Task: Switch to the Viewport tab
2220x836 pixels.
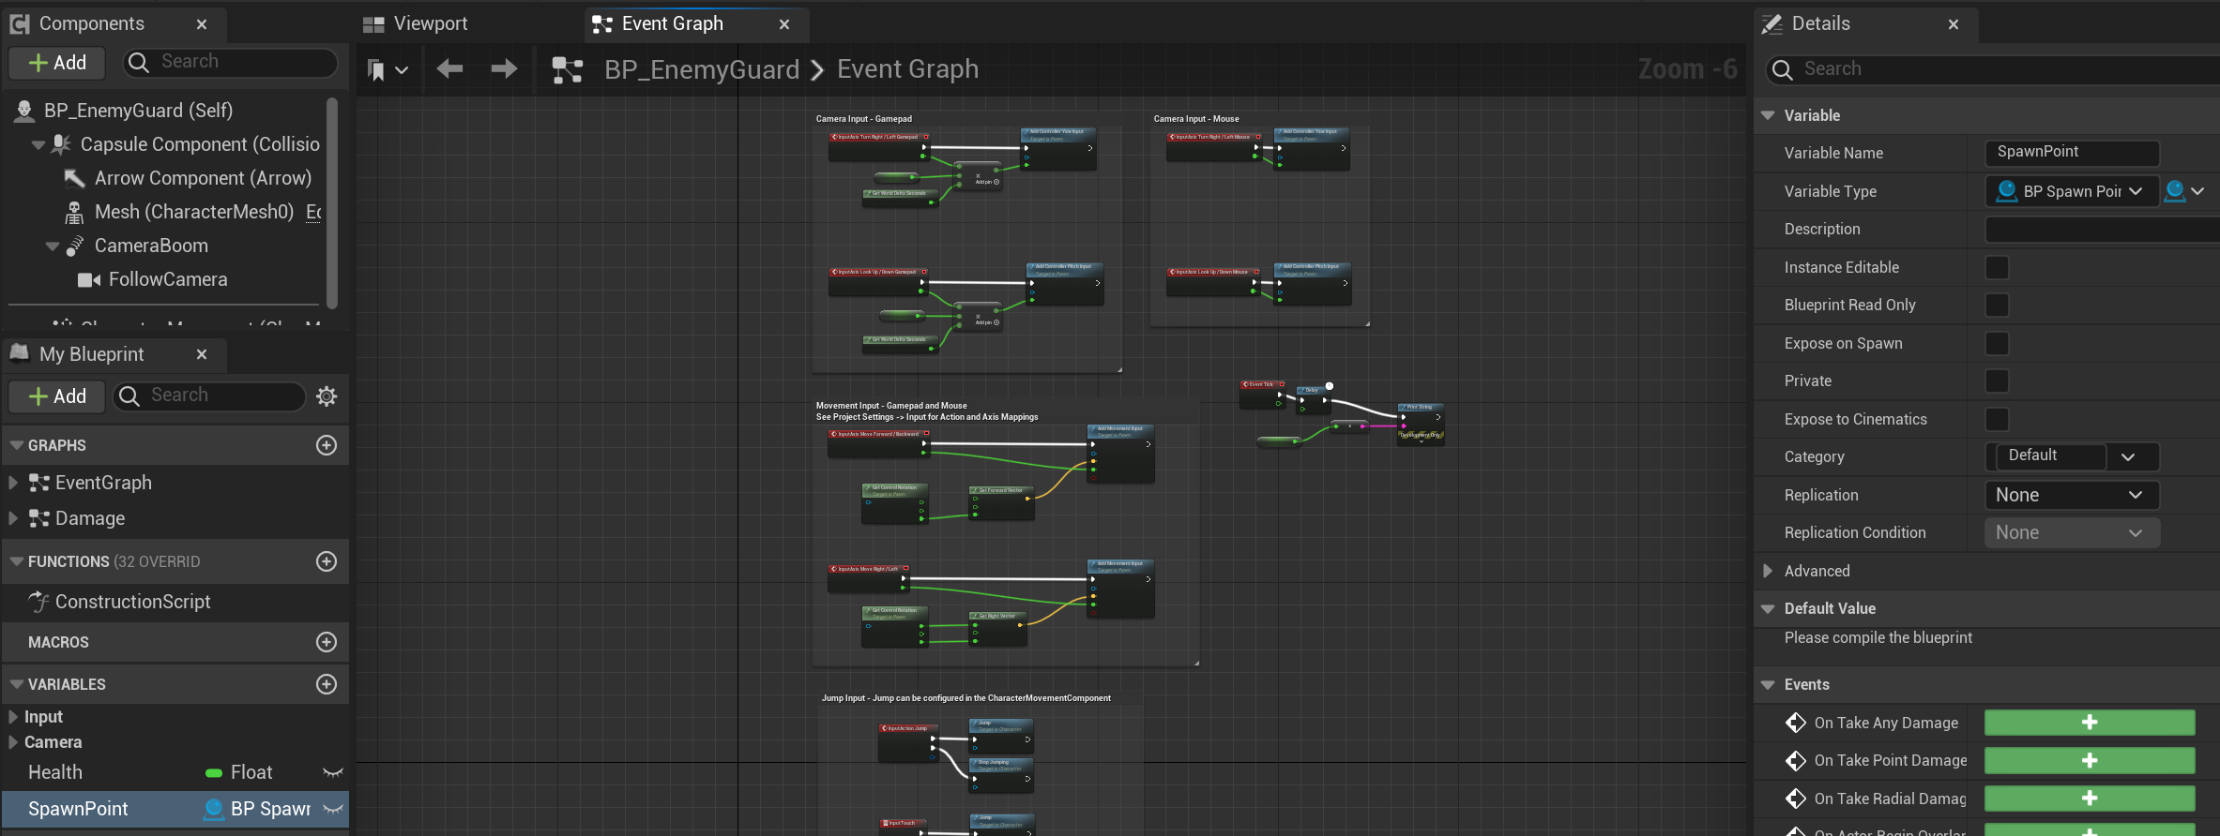Action: pyautogui.click(x=430, y=24)
